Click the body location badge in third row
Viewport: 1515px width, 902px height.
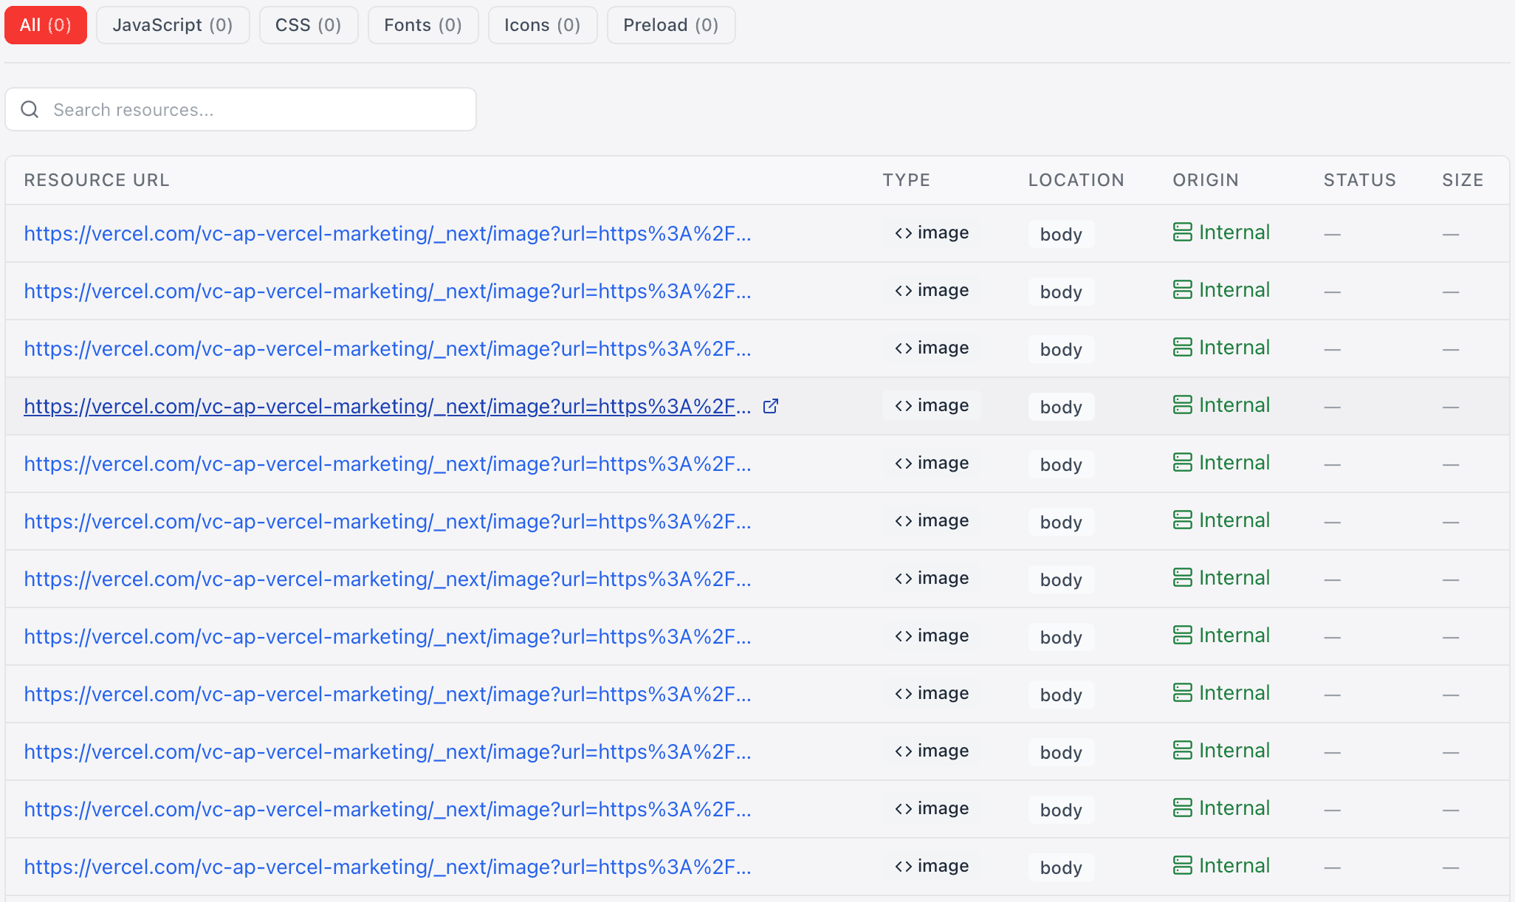click(1060, 349)
